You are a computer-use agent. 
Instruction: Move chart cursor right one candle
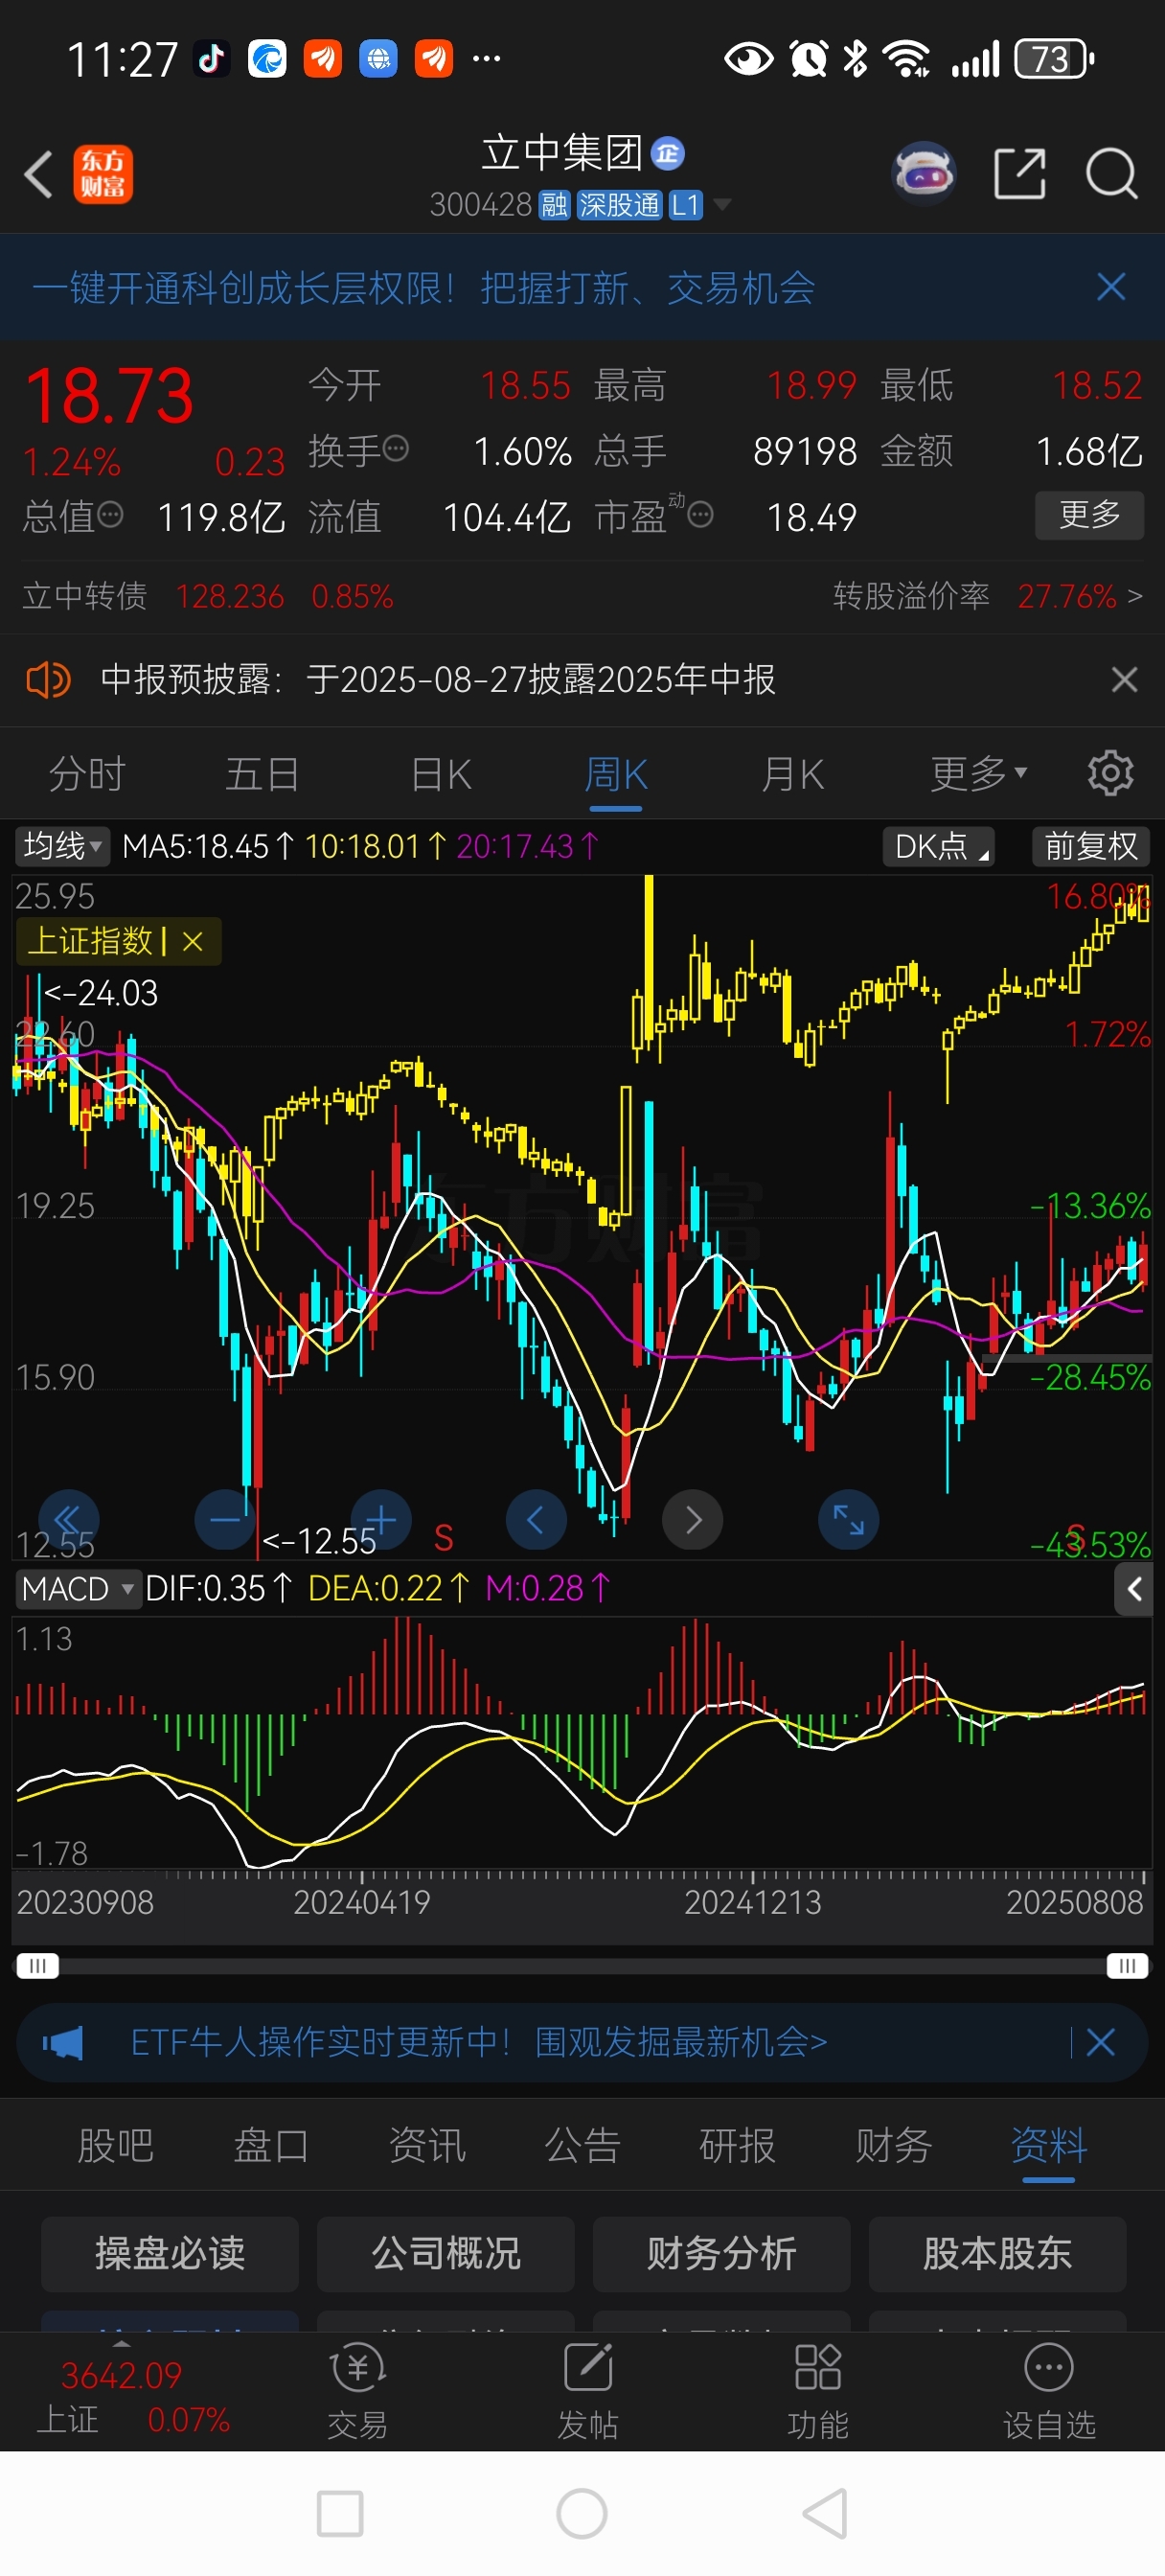693,1520
